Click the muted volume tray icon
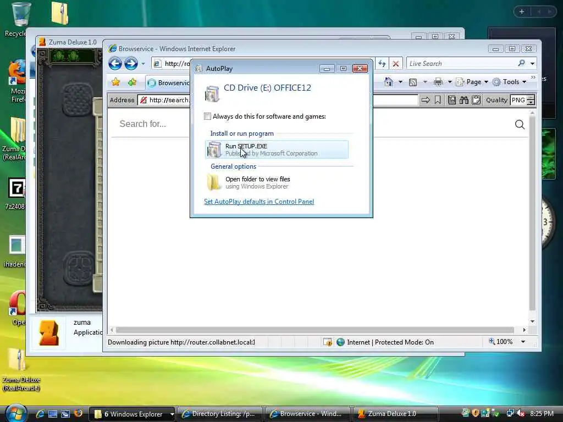The width and height of the screenshot is (563, 422). tap(521, 413)
